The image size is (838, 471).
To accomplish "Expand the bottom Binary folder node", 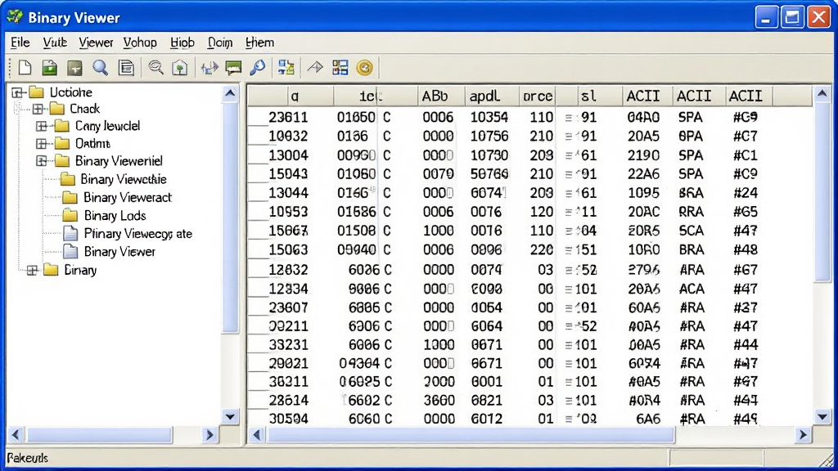I will [32, 270].
